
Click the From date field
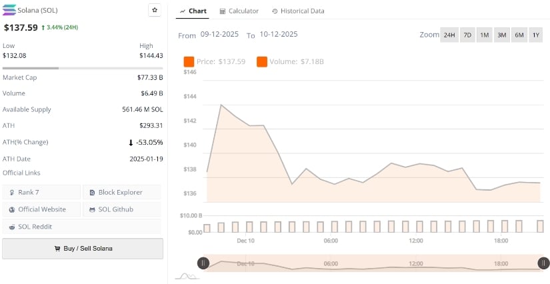click(x=219, y=34)
